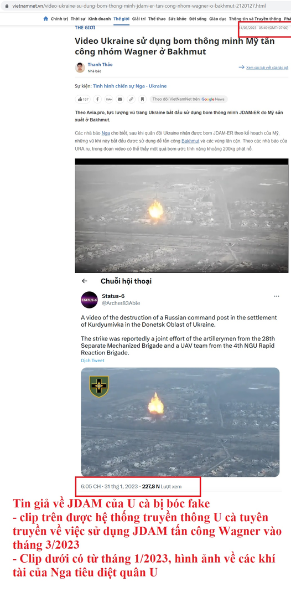
Task: Follow VietNamNet on Google News button
Action: pyautogui.click(x=188, y=99)
